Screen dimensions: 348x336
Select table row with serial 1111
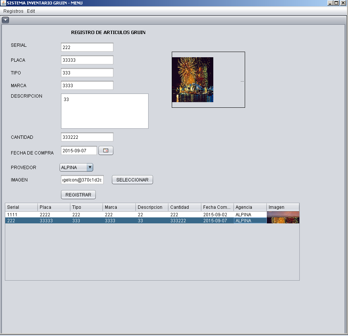click(x=152, y=215)
